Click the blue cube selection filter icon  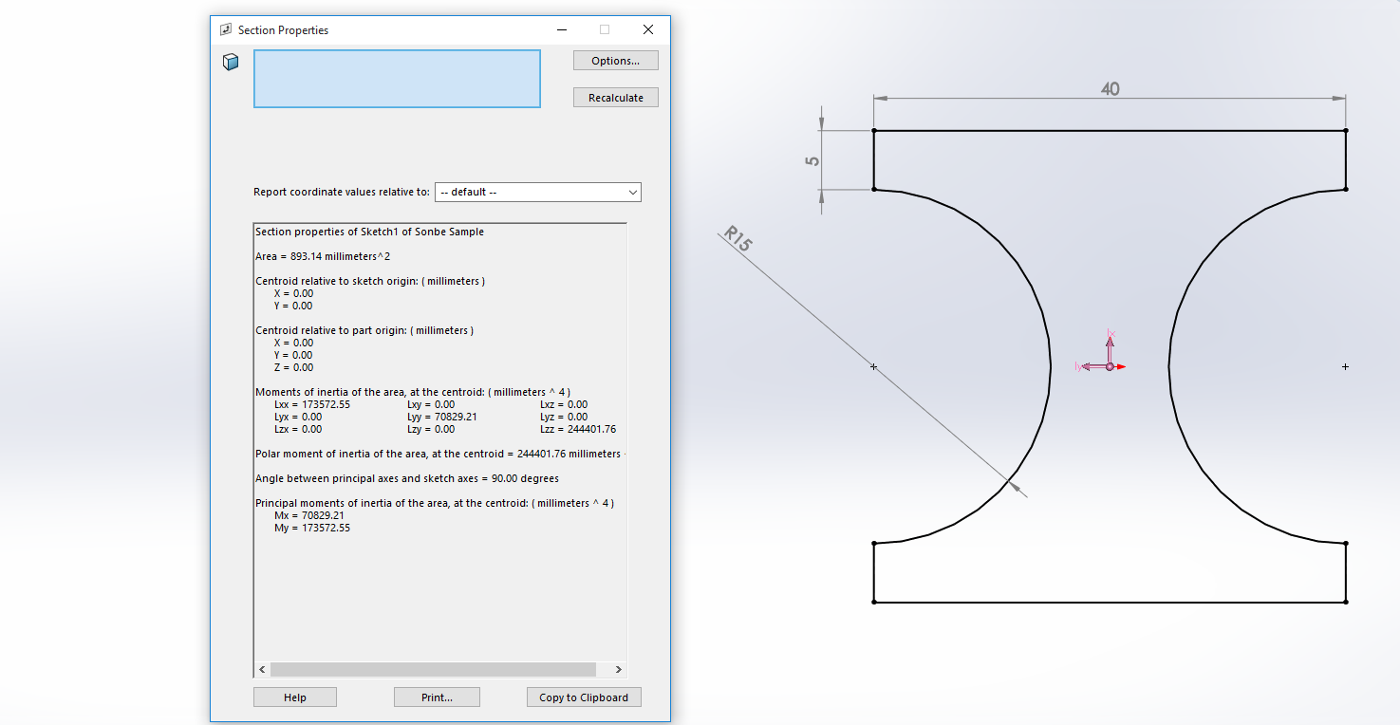231,62
